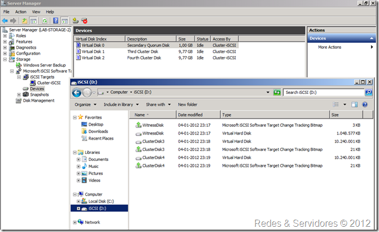The height and width of the screenshot is (232, 379).
Task: Expand the Roles node
Action: (x=5, y=36)
